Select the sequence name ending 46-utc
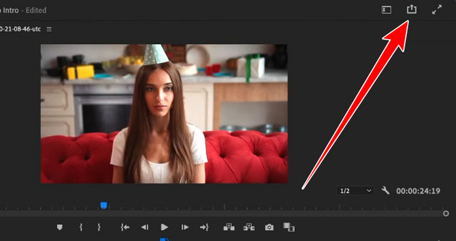 click(x=20, y=29)
